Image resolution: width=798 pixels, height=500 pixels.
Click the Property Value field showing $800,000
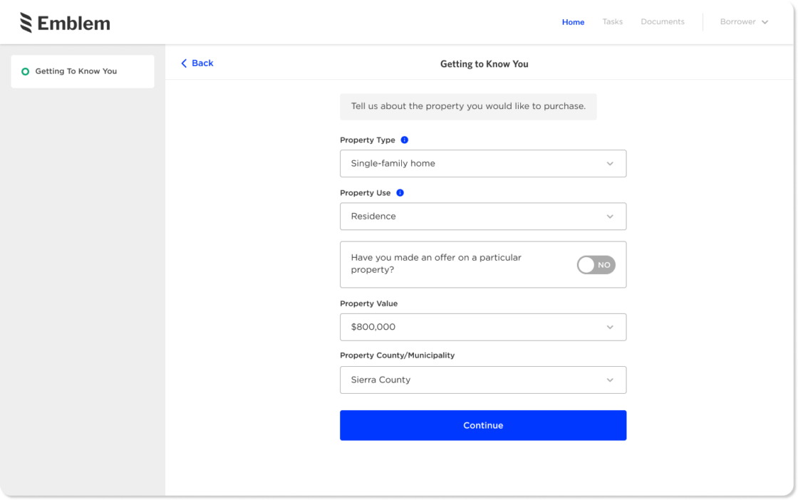[483, 327]
